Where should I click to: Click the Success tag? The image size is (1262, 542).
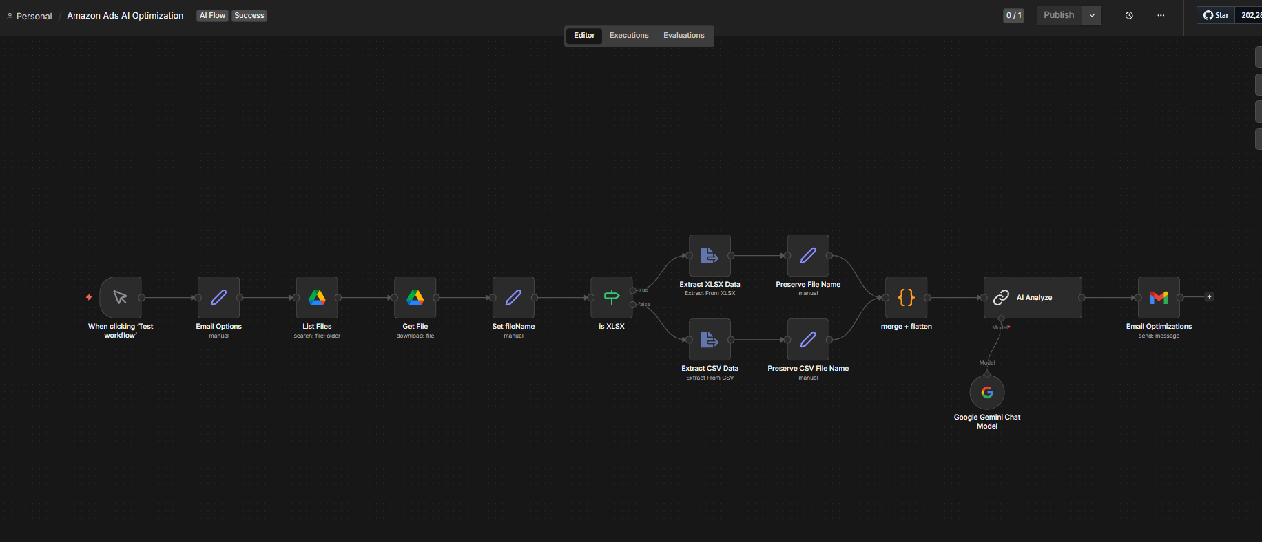click(249, 15)
